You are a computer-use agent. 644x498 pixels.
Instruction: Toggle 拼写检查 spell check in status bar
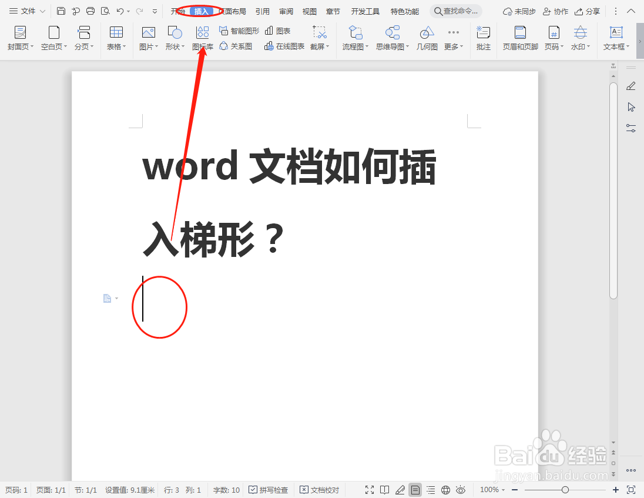click(269, 490)
